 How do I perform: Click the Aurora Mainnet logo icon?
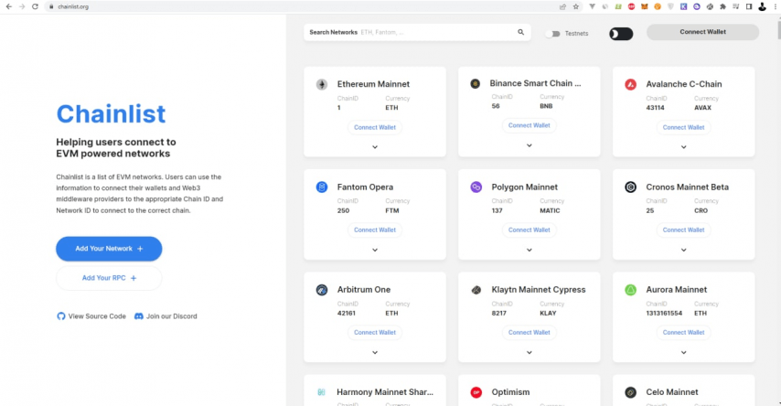pos(631,290)
